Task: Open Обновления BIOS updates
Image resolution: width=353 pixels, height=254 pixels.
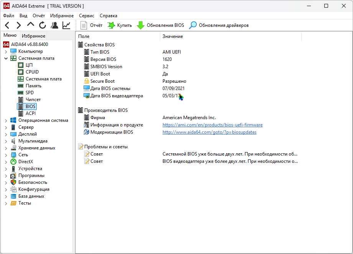Action: coord(161,25)
